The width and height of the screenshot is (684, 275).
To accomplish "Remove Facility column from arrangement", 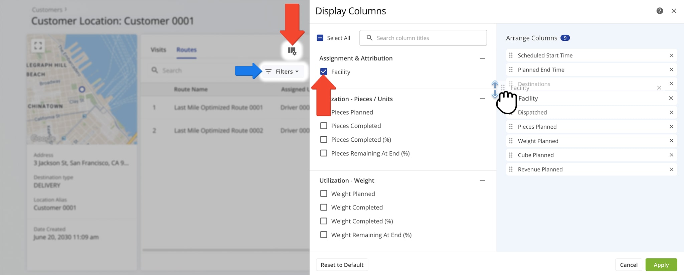I will (671, 98).
